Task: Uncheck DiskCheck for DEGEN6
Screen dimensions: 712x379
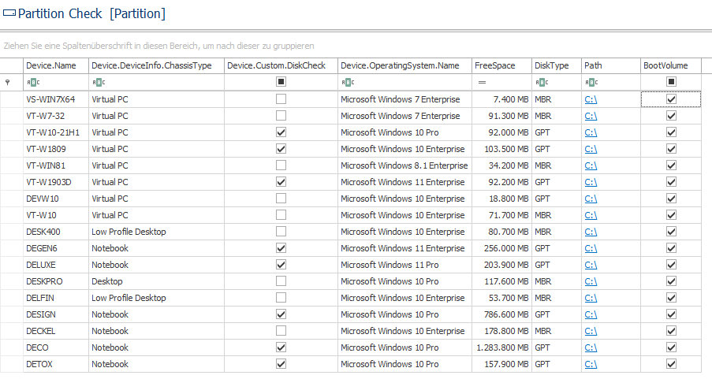Action: pos(281,248)
